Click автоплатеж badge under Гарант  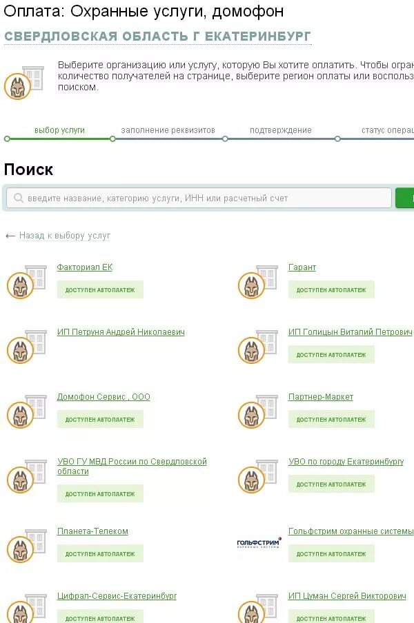click(x=331, y=290)
